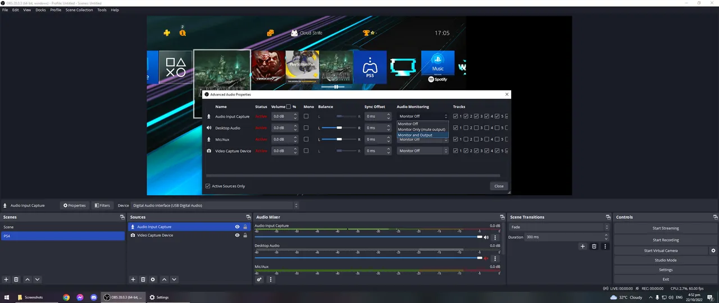Viewport: 719px width, 303px height.
Task: Select Monitor and Output option
Action: coord(422,135)
